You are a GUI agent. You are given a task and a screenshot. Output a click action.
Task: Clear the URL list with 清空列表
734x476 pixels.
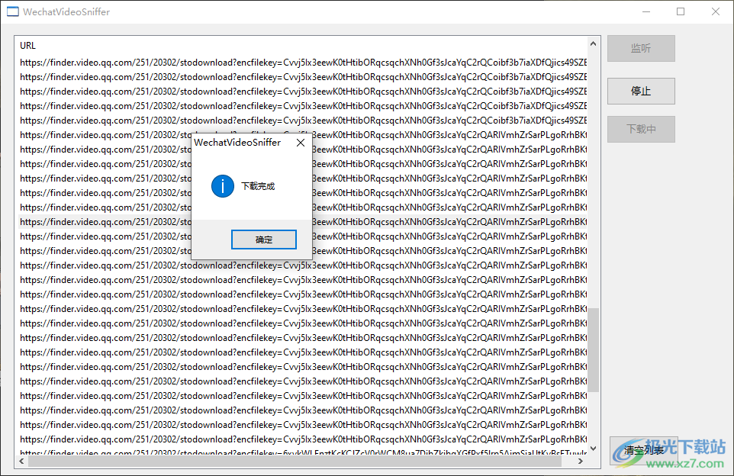tap(644, 450)
